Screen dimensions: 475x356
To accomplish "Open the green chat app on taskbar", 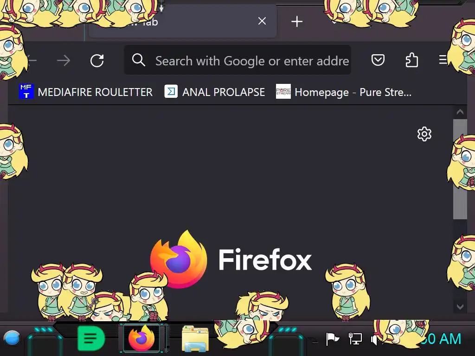I will click(91, 338).
